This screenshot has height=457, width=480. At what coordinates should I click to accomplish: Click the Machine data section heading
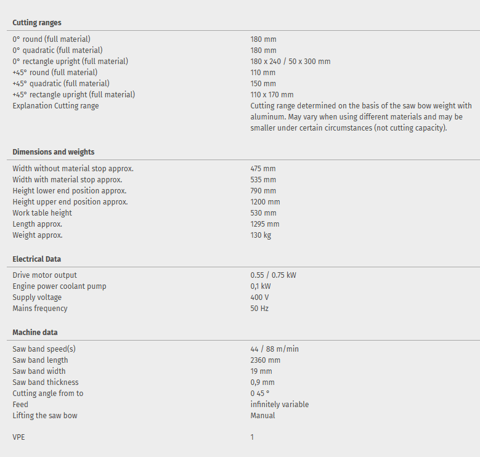35,333
